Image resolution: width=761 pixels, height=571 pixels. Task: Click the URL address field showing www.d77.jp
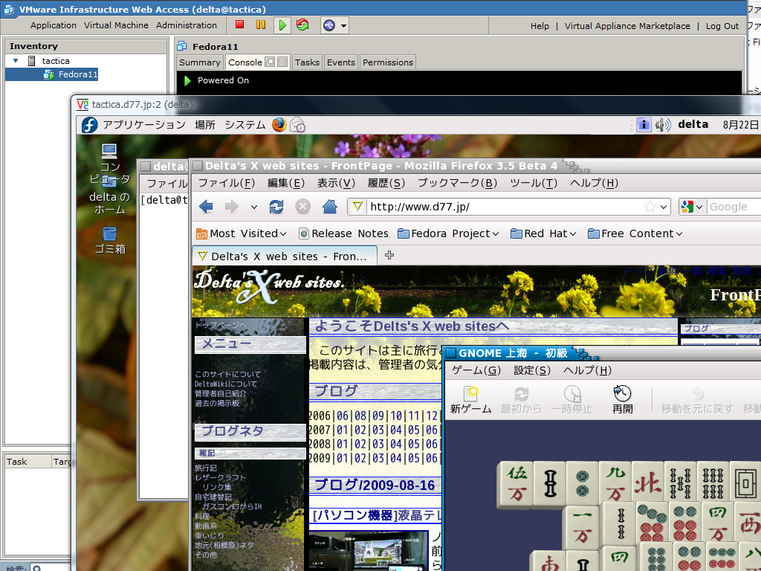point(505,207)
